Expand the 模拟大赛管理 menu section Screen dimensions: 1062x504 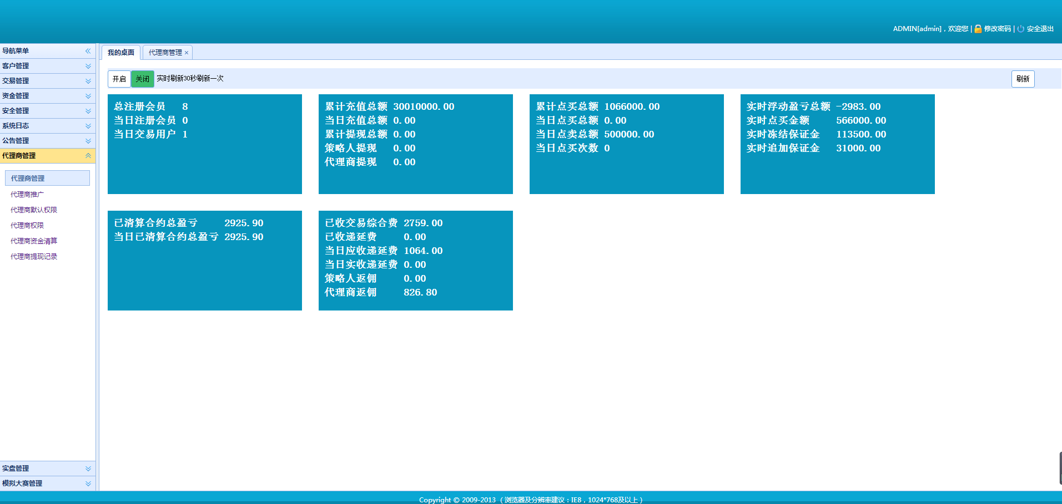[48, 483]
